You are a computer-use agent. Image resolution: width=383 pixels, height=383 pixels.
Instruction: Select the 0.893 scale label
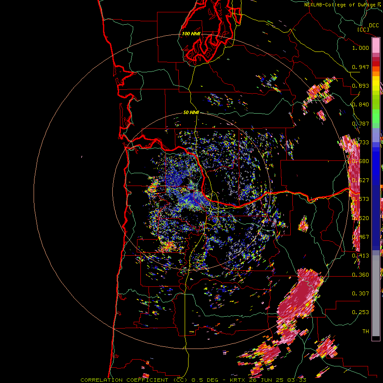point(360,86)
